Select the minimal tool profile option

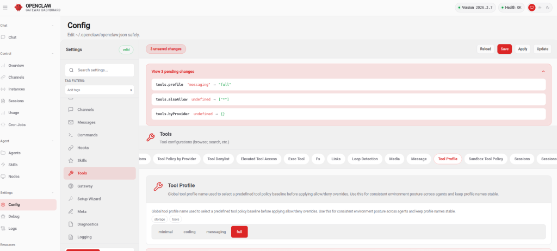165,232
